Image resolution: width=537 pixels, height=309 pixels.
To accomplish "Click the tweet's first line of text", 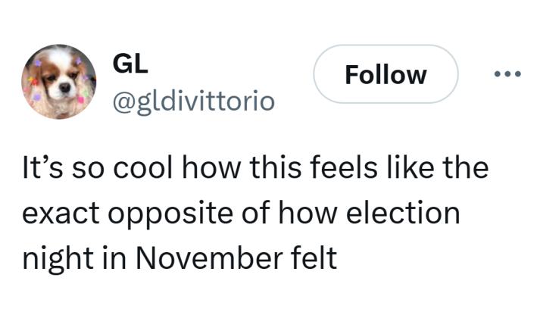I will click(255, 167).
